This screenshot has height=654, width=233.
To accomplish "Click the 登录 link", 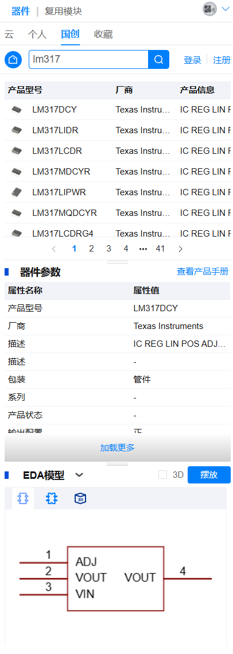I will tap(193, 60).
